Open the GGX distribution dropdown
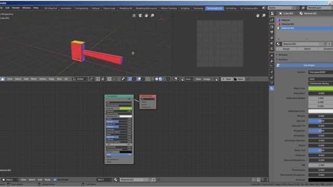 (x=321, y=79)
